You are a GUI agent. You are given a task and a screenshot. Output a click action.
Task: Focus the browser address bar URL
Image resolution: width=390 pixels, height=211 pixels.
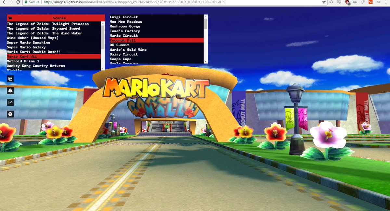[x=134, y=2]
